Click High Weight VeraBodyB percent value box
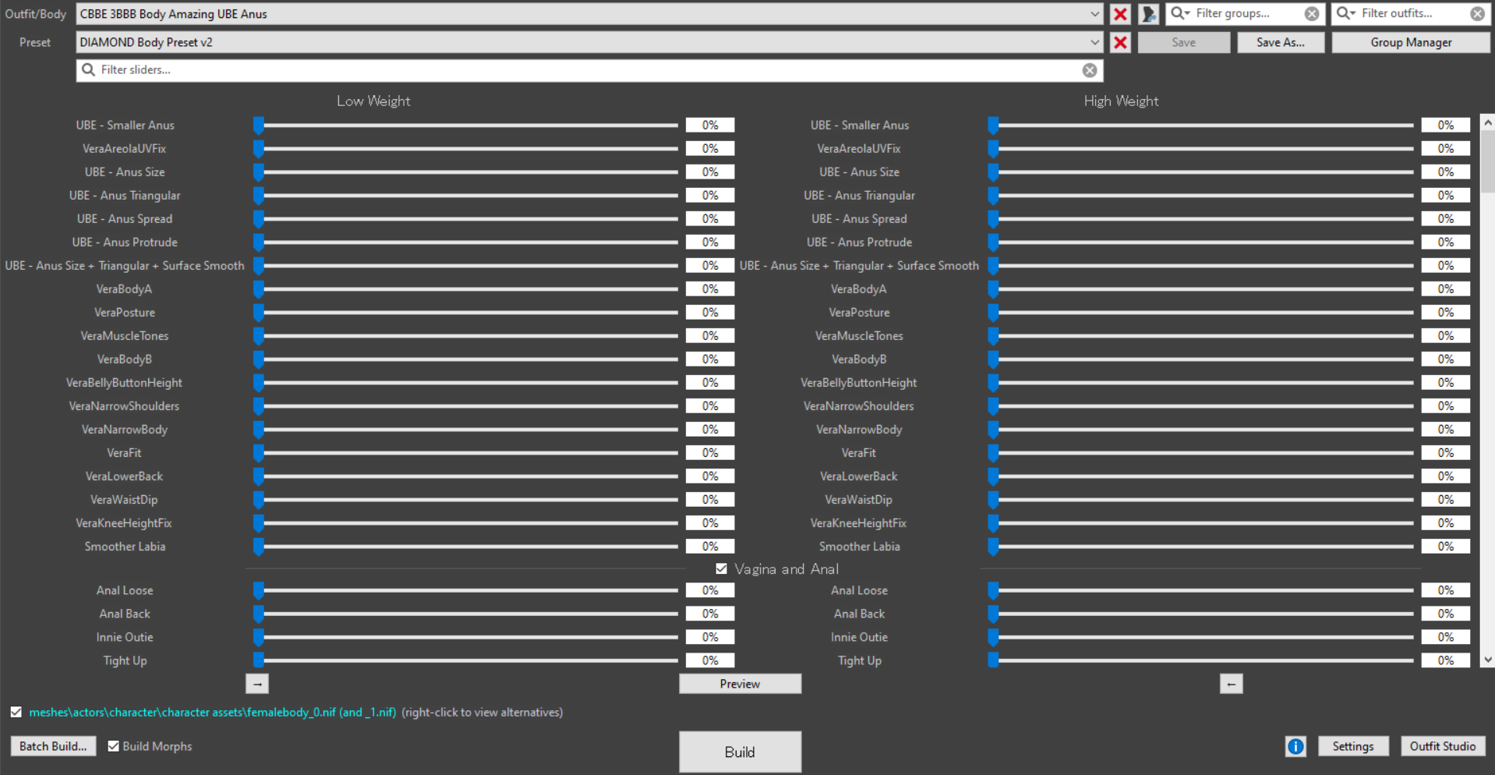This screenshot has width=1495, height=775. [x=1445, y=359]
